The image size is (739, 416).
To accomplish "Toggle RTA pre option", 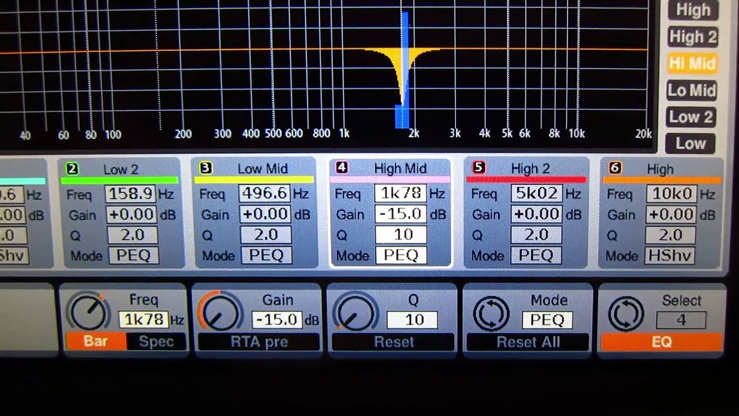I will pyautogui.click(x=259, y=342).
